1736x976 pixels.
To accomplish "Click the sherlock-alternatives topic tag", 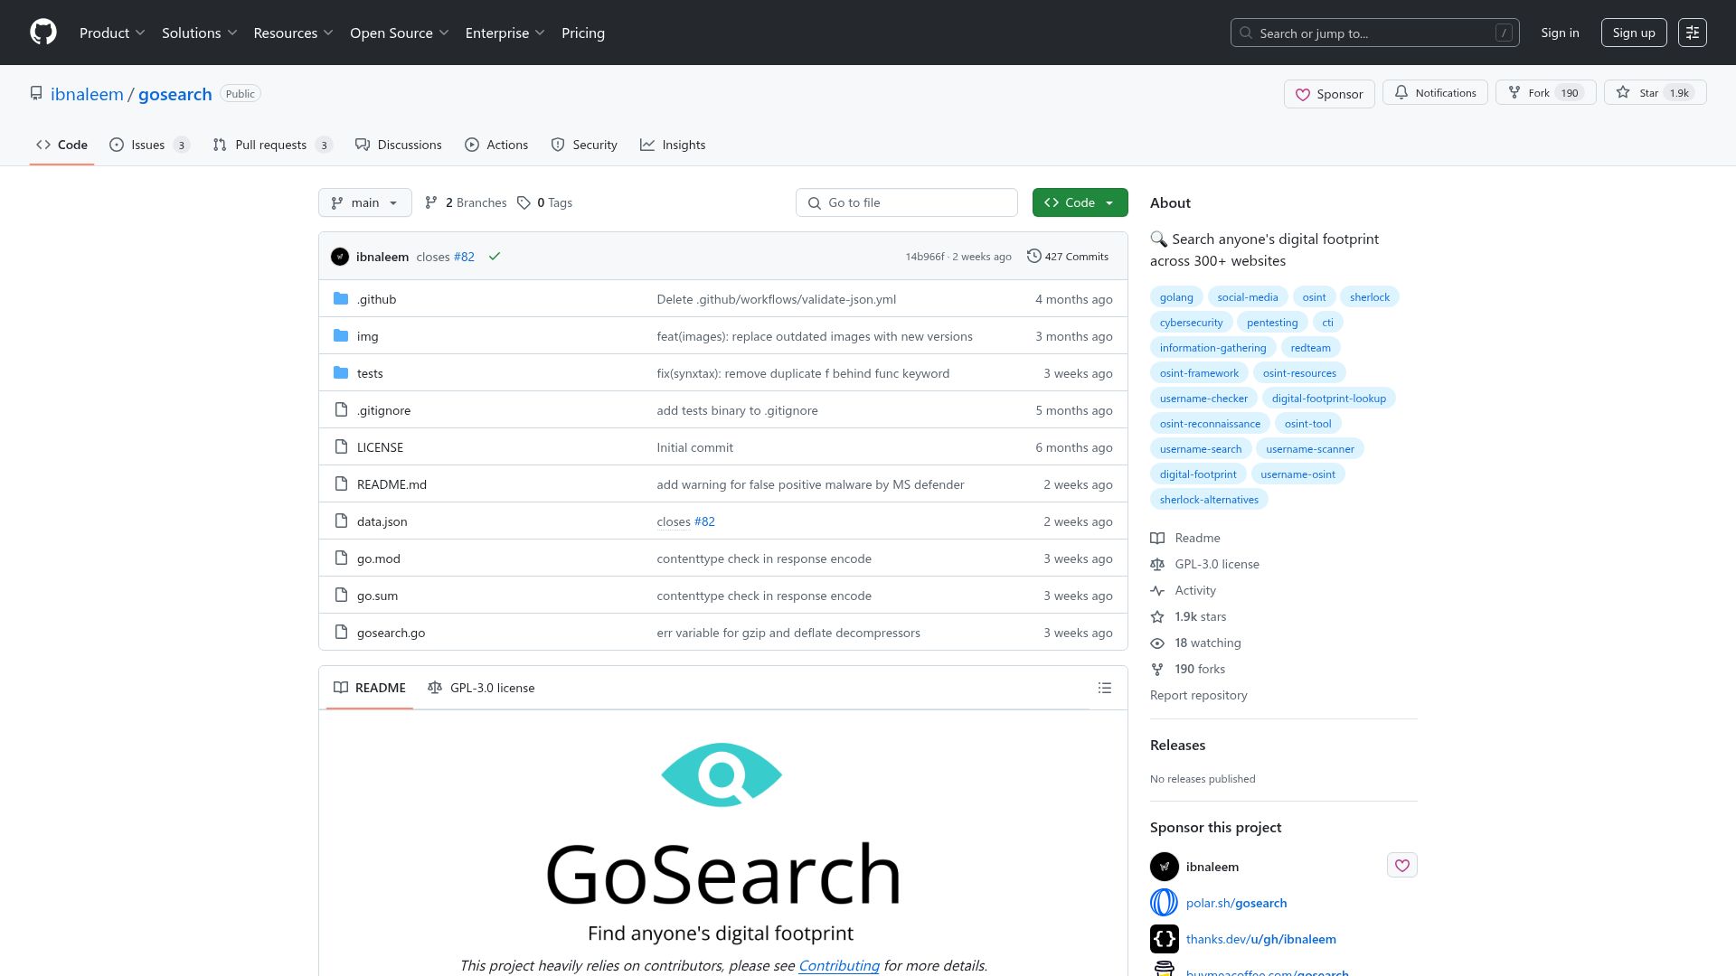I will [1209, 500].
